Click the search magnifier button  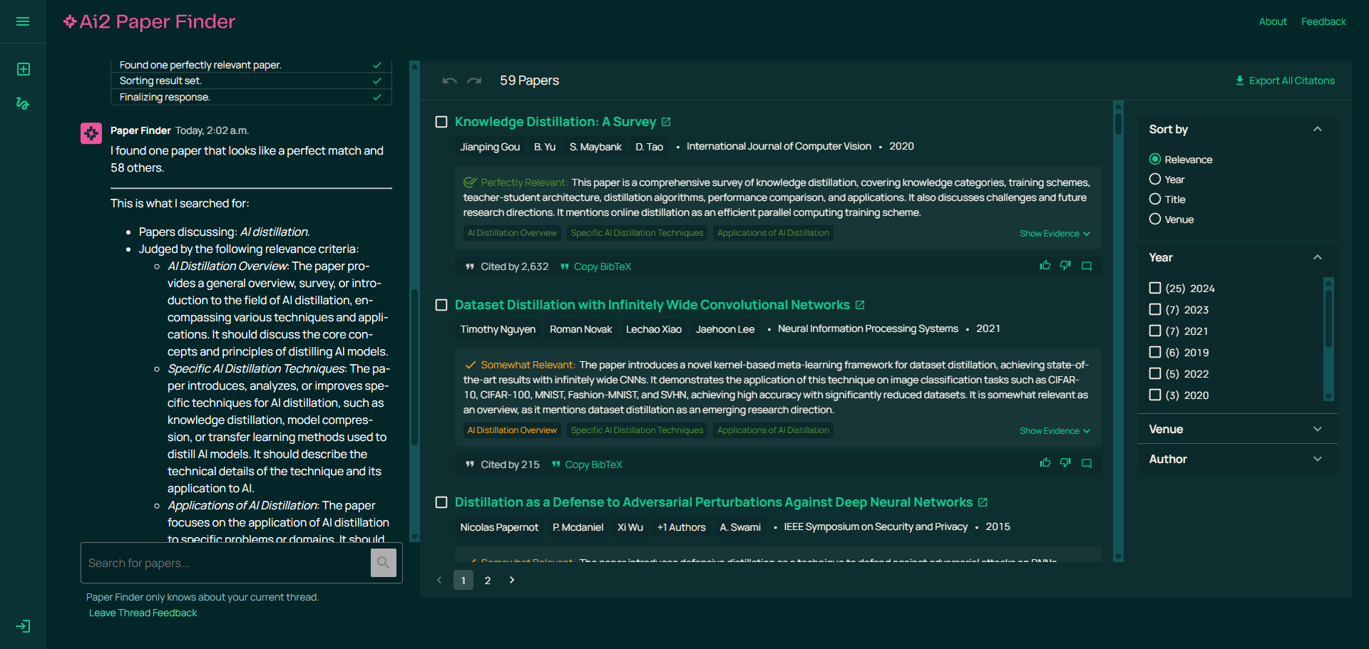(x=384, y=563)
